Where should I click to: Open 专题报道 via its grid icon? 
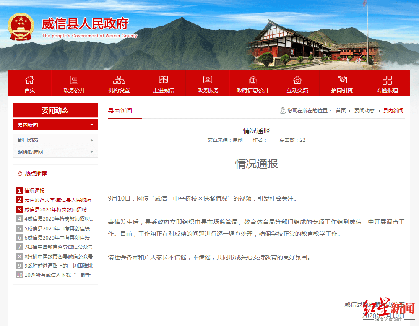[386, 79]
